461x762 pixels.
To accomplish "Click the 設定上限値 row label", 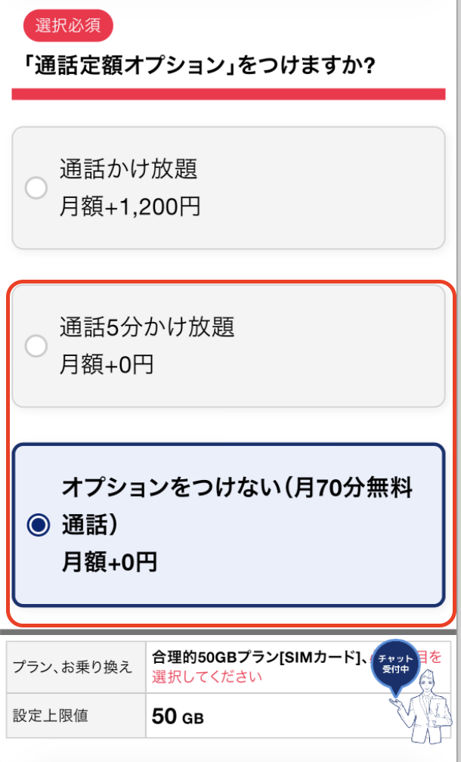I will click(x=51, y=715).
